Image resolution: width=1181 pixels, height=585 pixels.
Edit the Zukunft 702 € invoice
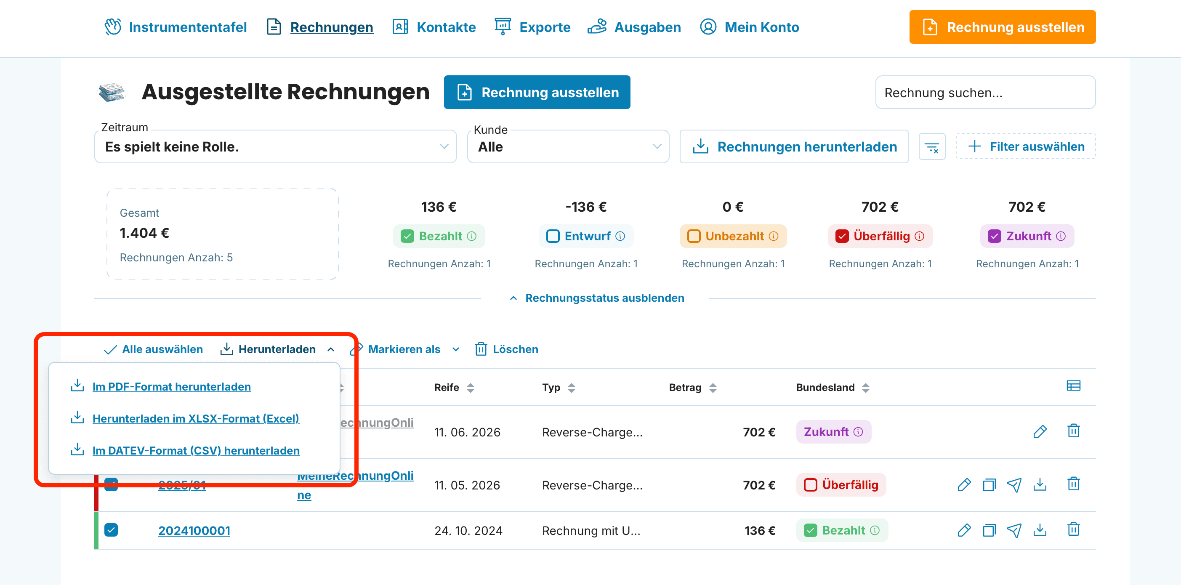1040,431
